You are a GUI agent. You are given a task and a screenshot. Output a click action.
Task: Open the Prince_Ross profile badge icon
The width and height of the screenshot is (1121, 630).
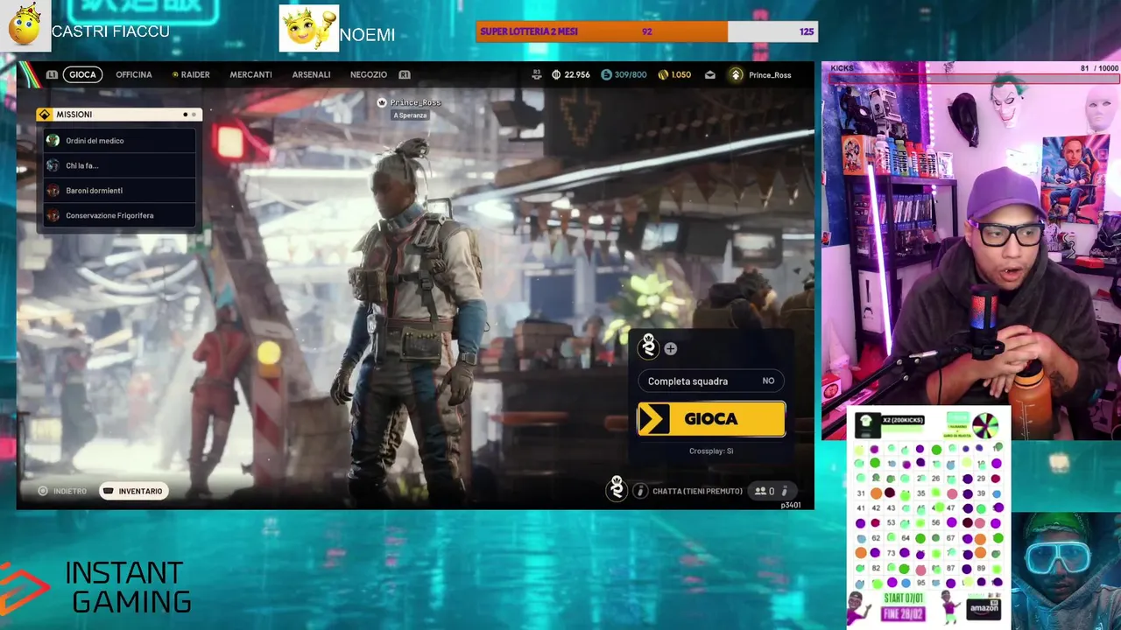[737, 75]
